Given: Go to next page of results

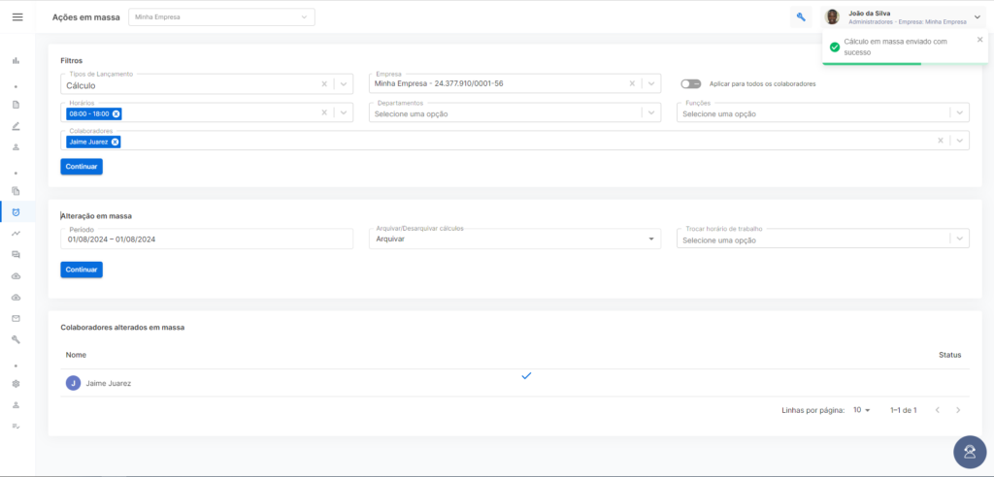Looking at the screenshot, I should (x=958, y=410).
